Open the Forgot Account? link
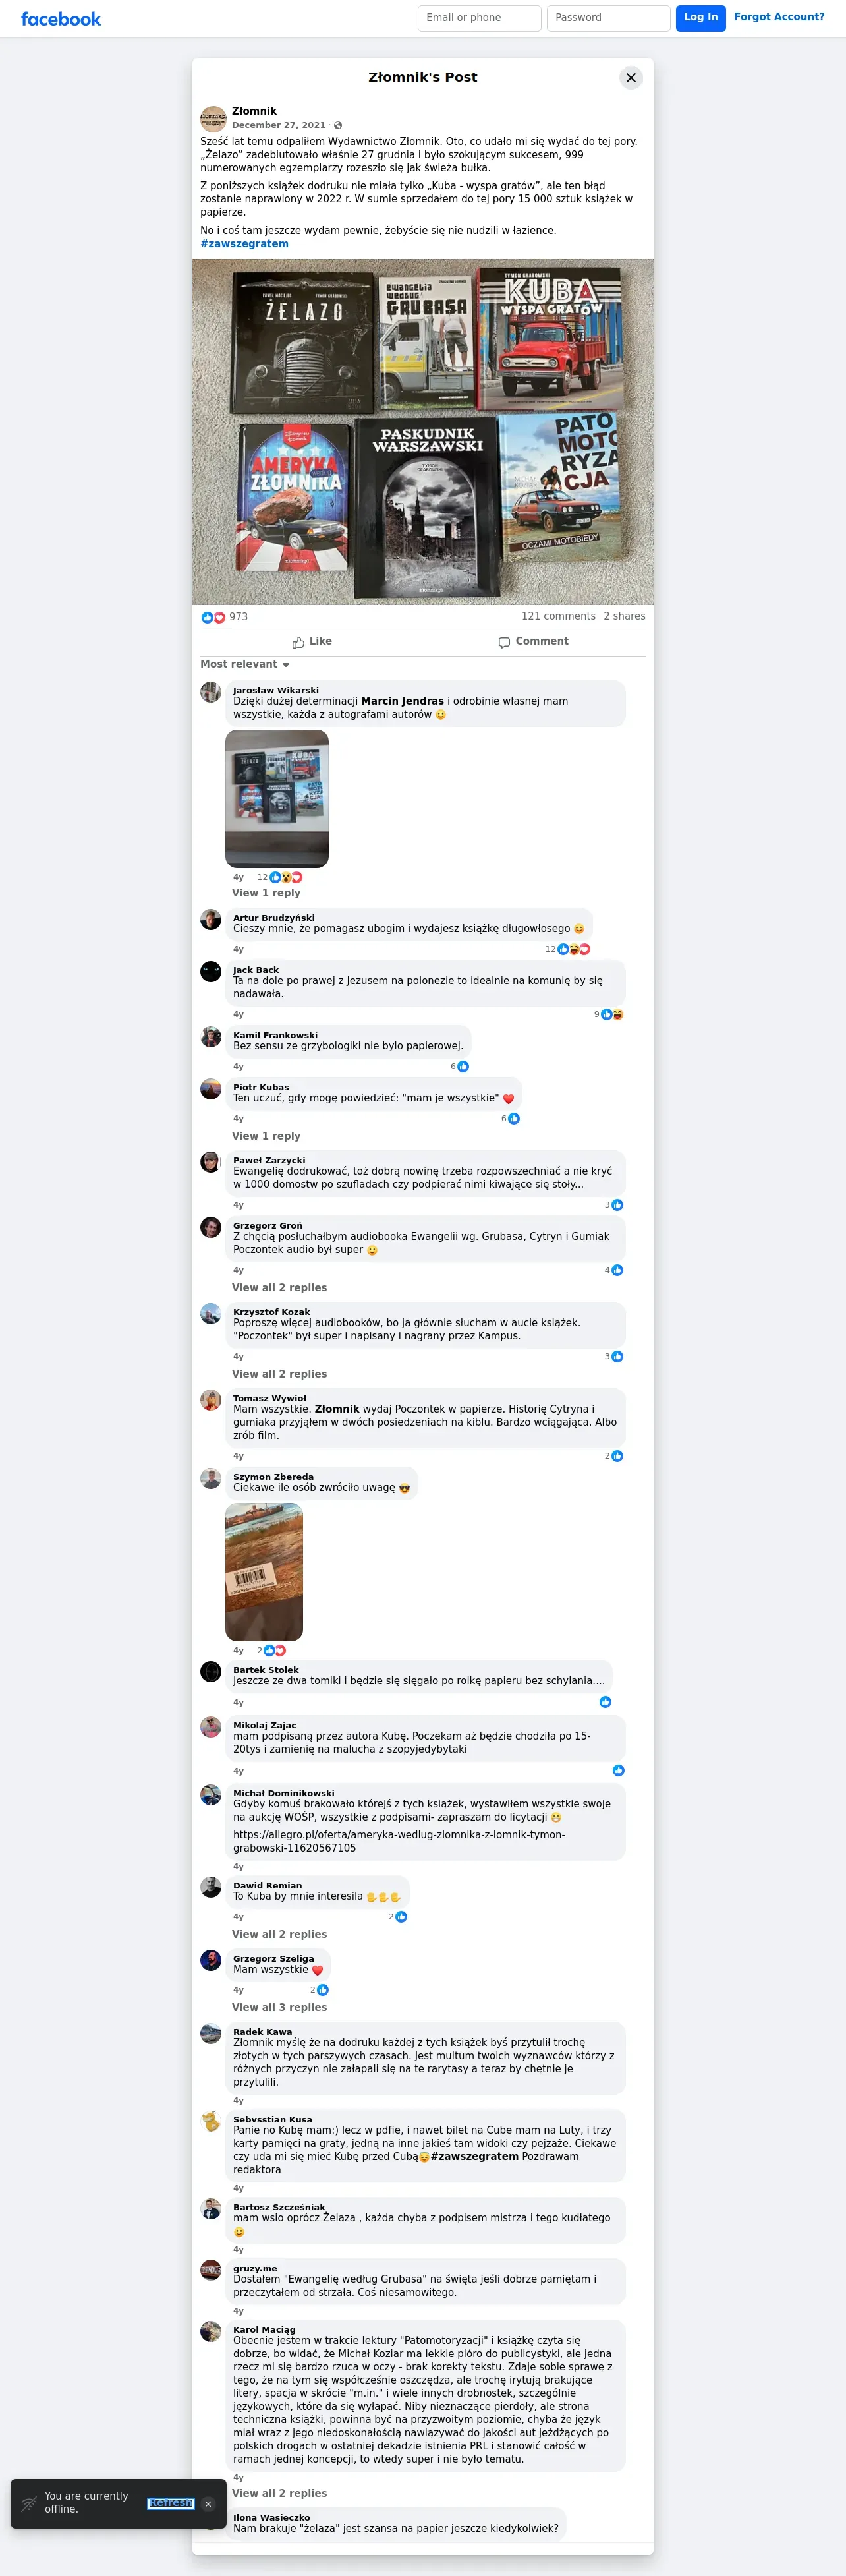 click(x=779, y=17)
